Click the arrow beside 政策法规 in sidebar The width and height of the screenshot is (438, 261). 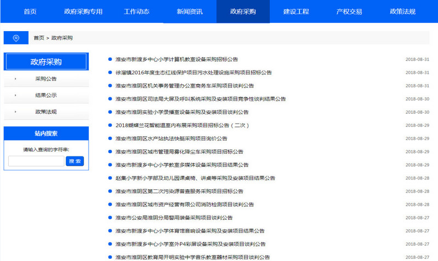coord(15,112)
